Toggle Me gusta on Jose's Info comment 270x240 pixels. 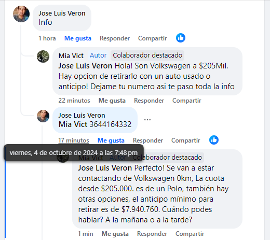coord(78,38)
